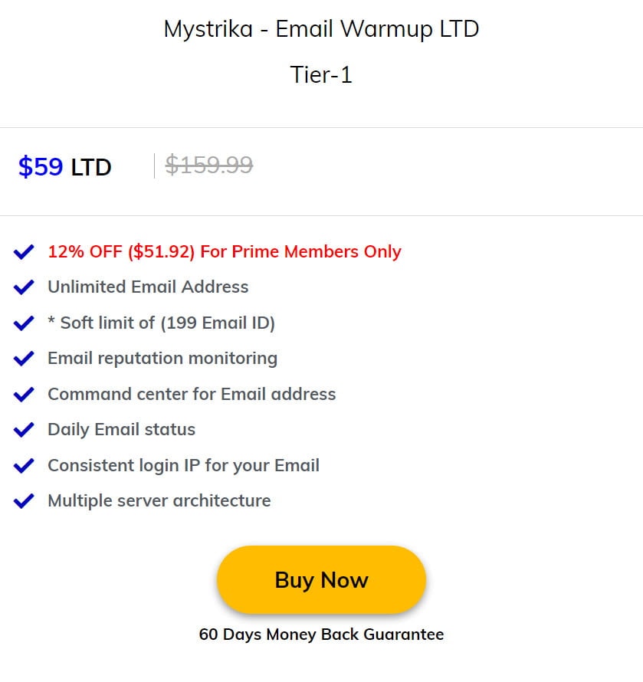Click the Command center for Email address text
The height and width of the screenshot is (682, 643).
click(192, 394)
